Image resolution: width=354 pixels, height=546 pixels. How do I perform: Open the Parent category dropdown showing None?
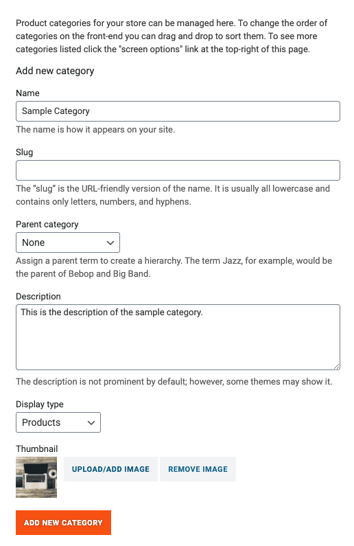(x=68, y=242)
